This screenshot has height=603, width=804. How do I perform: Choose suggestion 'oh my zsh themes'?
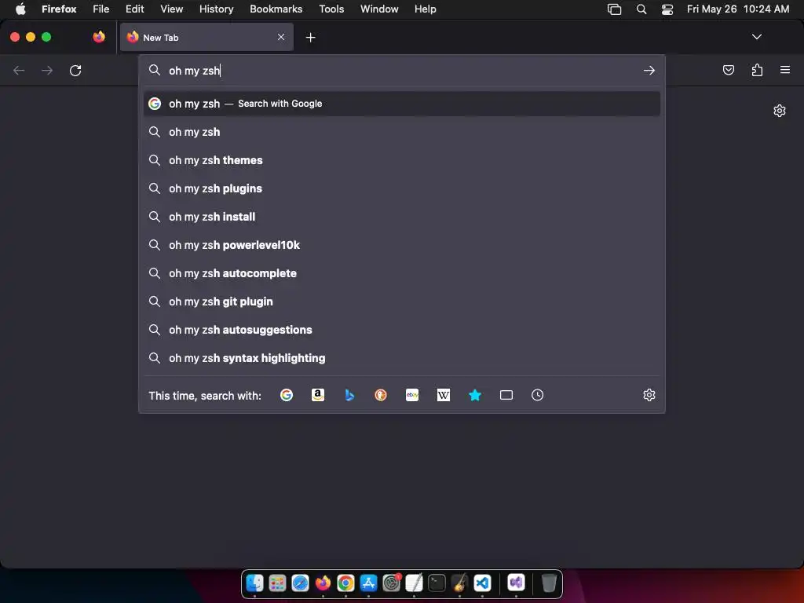(x=401, y=160)
